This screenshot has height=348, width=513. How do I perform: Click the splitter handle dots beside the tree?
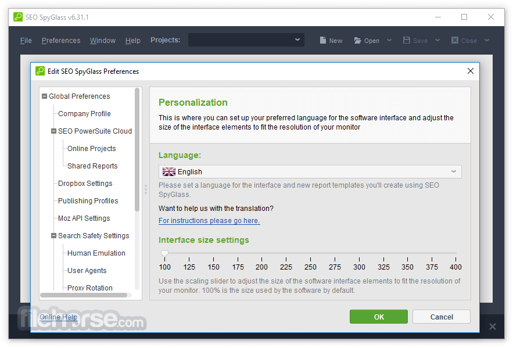(x=146, y=189)
